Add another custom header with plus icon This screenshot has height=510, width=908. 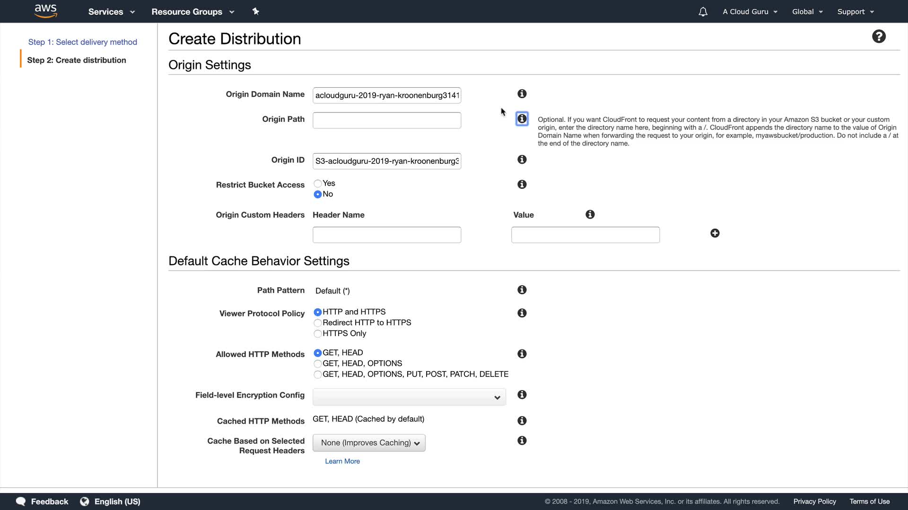click(x=715, y=233)
